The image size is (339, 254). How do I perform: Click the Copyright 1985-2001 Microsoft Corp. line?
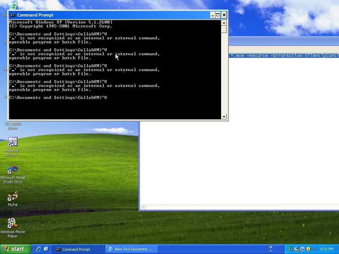(61, 26)
